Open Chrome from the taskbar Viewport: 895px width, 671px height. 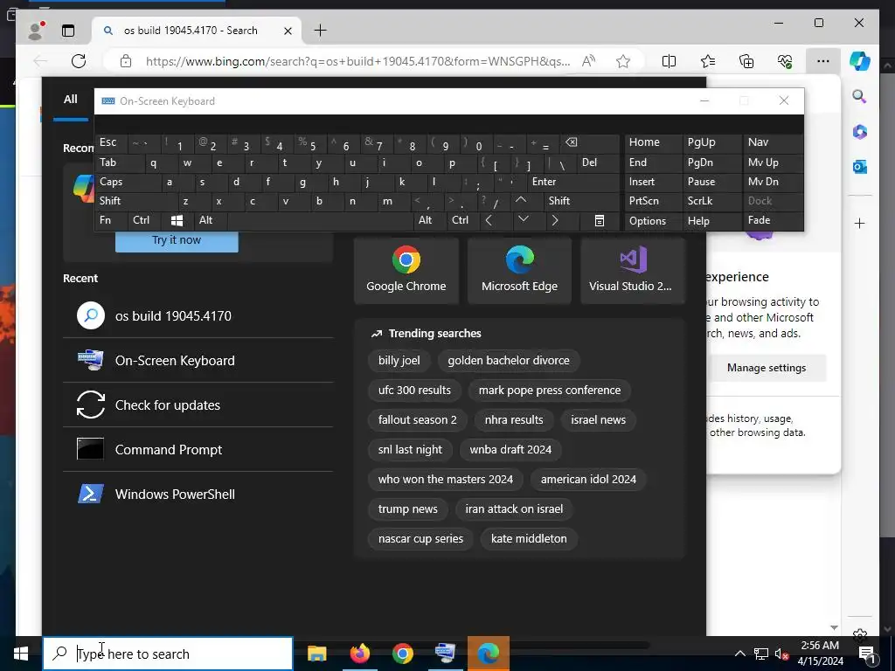[402, 654]
